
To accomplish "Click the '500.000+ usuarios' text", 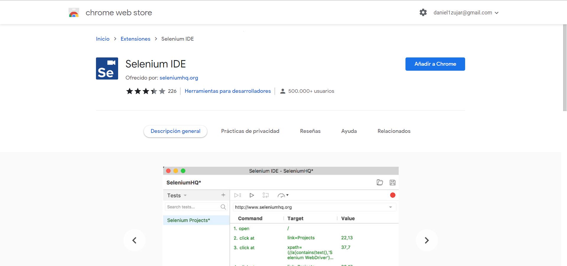I will click(311, 91).
